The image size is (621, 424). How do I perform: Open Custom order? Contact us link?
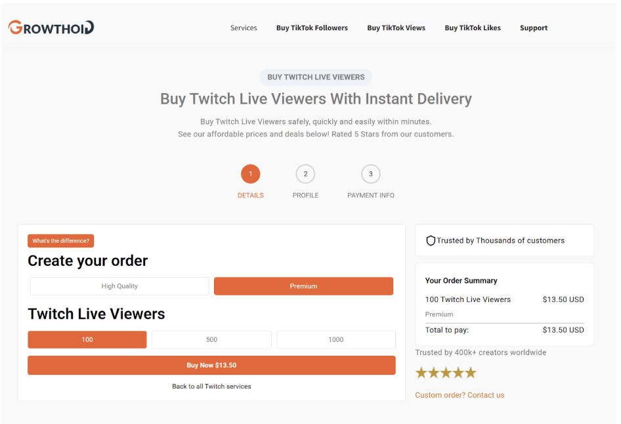click(x=460, y=395)
